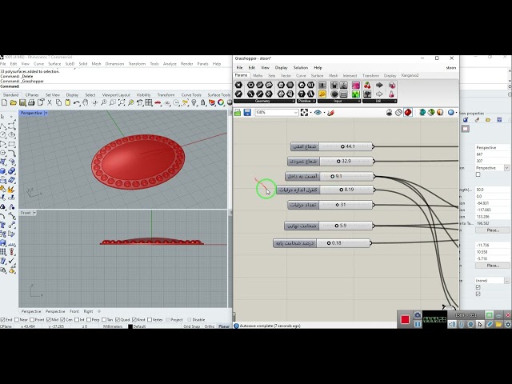
Task: Click the Right viewport tab at bottom
Action: pos(88,311)
